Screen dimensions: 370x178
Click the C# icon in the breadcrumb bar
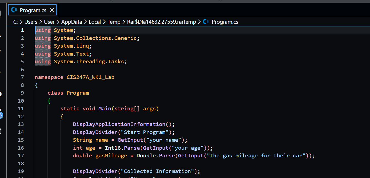[206, 22]
